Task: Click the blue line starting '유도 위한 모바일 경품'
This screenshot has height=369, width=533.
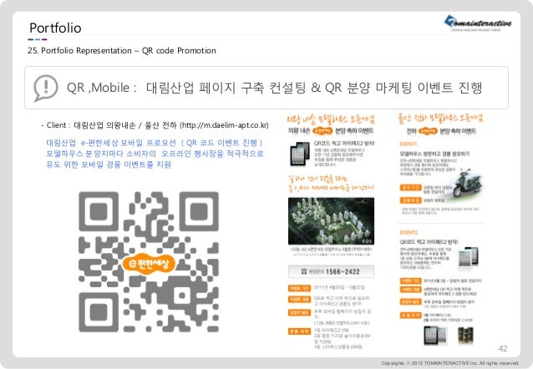Action: (x=109, y=164)
